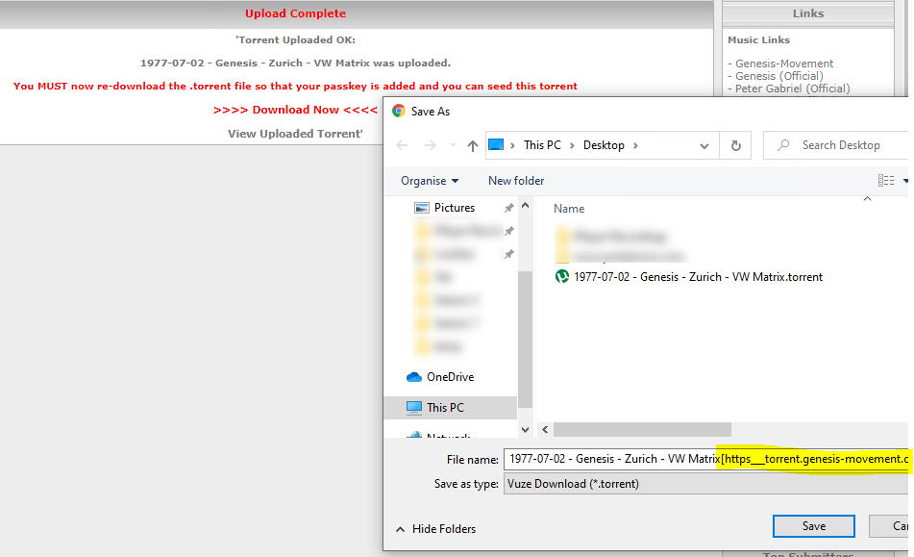
Task: Click the Pictures folder icon
Action: coord(422,208)
